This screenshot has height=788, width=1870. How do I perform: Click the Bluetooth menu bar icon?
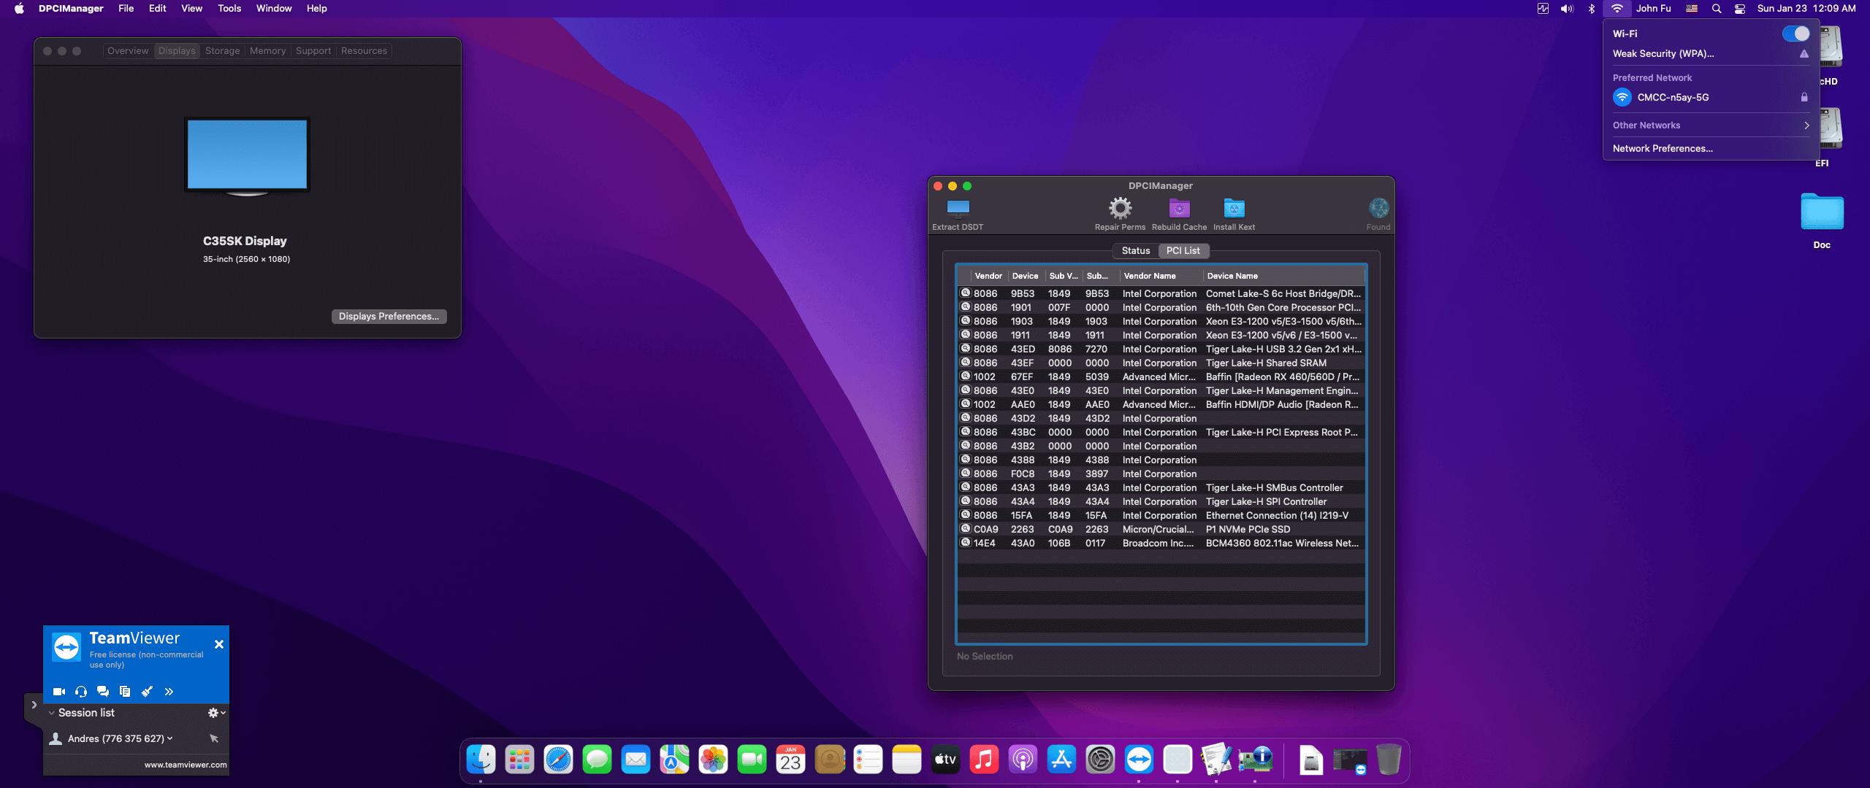(1592, 9)
